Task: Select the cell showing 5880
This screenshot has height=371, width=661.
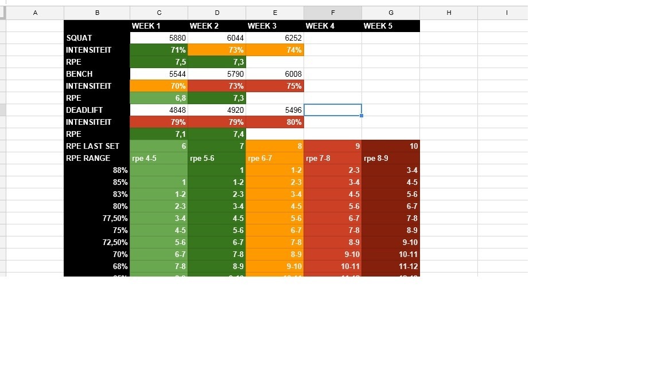Action: [x=159, y=38]
